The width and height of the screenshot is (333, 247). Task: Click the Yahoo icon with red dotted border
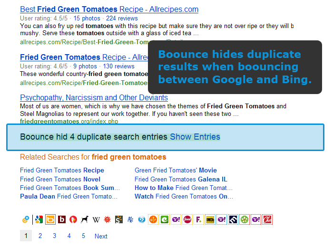point(256,219)
